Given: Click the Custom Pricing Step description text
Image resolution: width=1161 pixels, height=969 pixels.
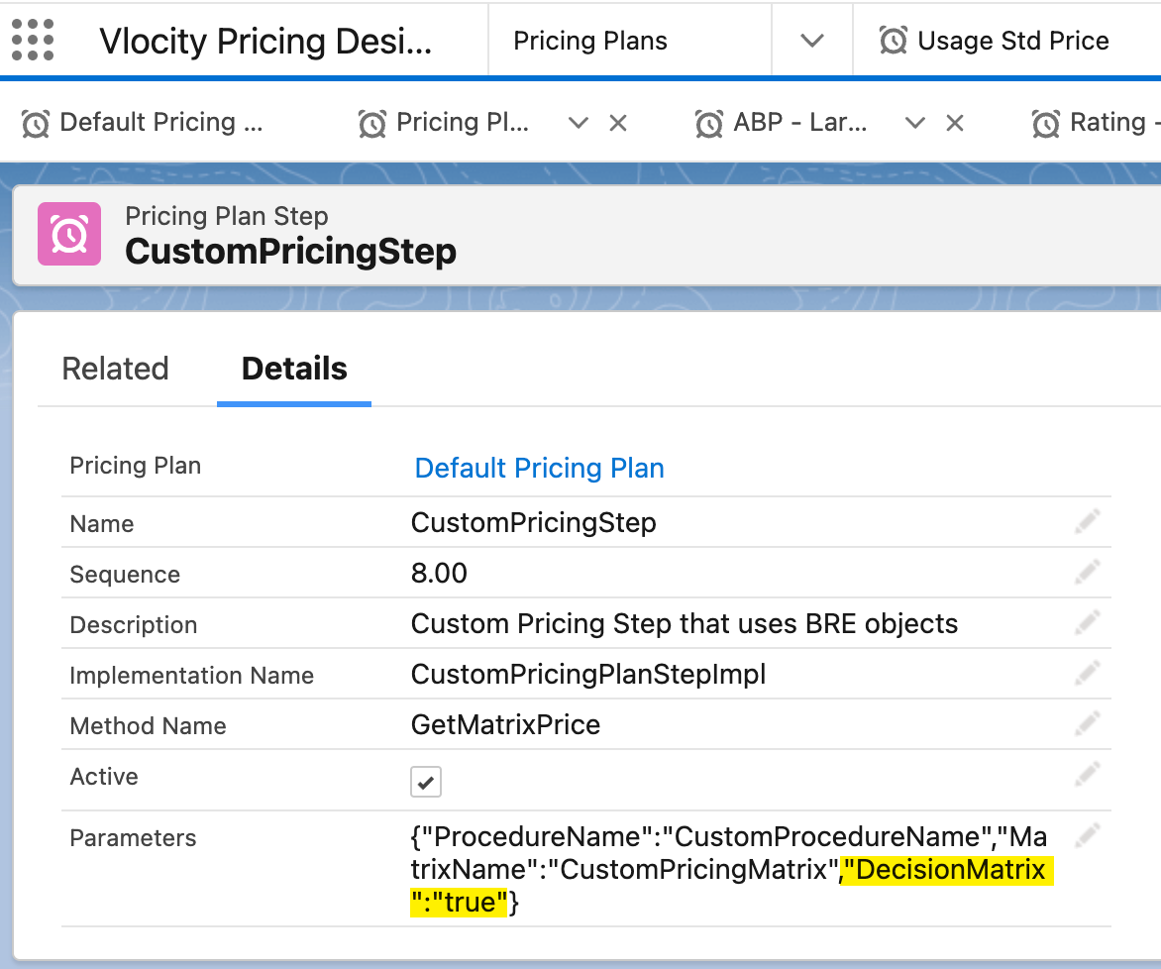Looking at the screenshot, I should pos(685,624).
